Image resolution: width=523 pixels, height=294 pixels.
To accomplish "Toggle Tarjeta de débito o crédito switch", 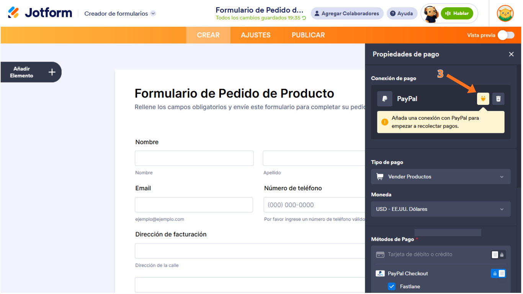I will click(498, 255).
